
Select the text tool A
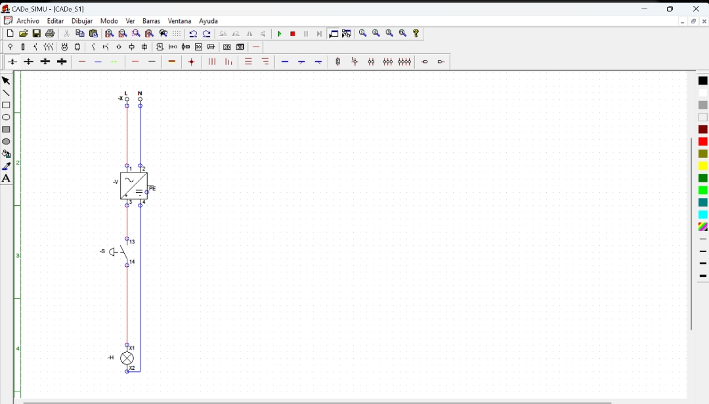pyautogui.click(x=6, y=178)
